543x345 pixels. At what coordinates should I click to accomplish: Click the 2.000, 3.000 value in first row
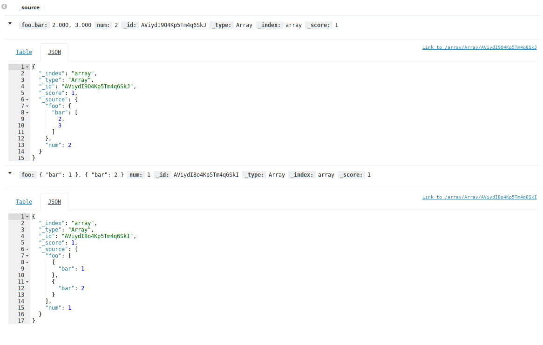pyautogui.click(x=72, y=25)
